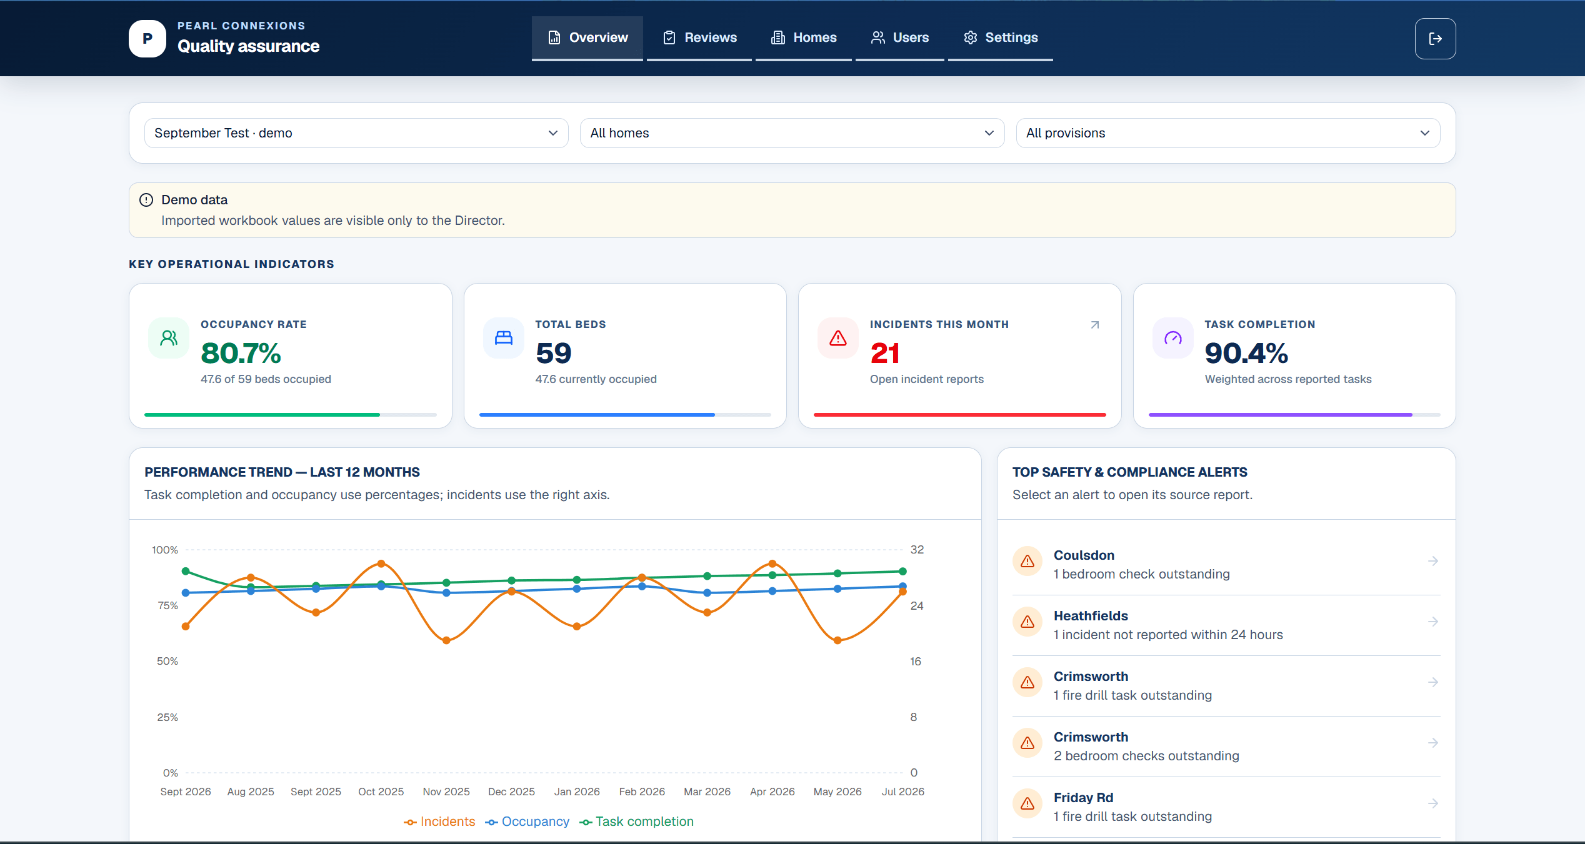This screenshot has height=844, width=1585.
Task: Open Crimsworth 1 fire drill task alert
Action: pyautogui.click(x=1226, y=685)
